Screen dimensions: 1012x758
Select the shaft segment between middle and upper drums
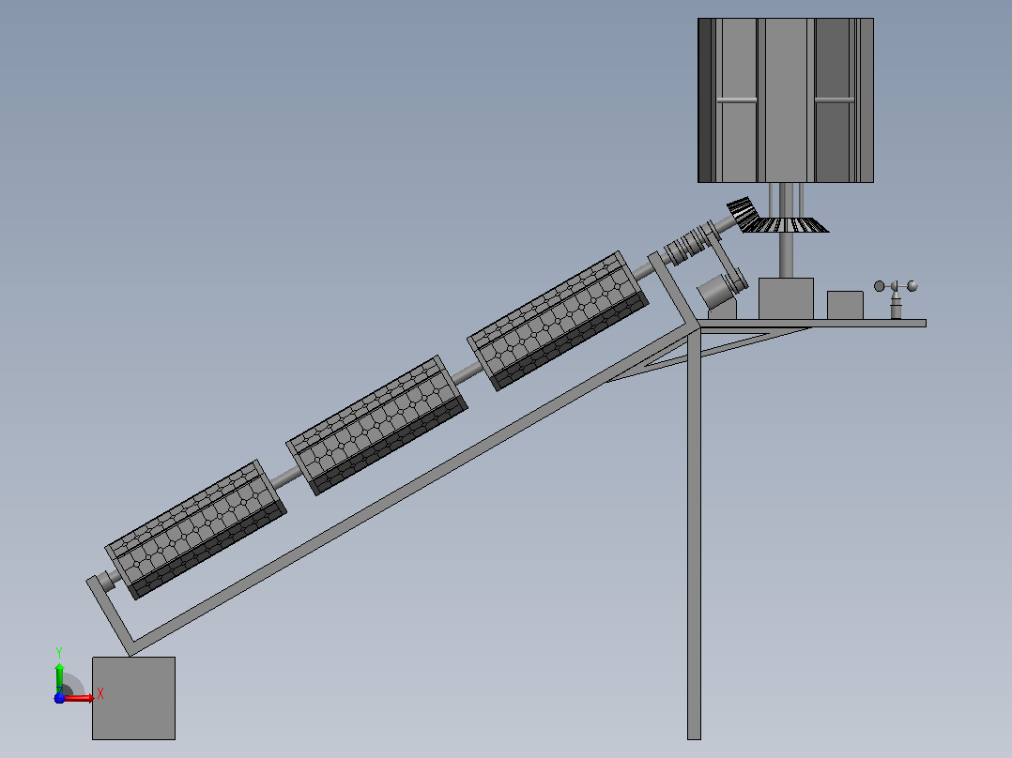(x=468, y=372)
